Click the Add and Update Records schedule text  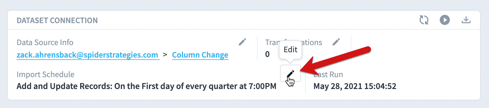pyautogui.click(x=146, y=86)
